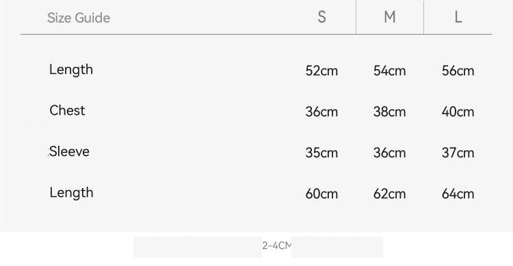
Task: Select the Sleeve 36cm value for M
Action: point(389,152)
